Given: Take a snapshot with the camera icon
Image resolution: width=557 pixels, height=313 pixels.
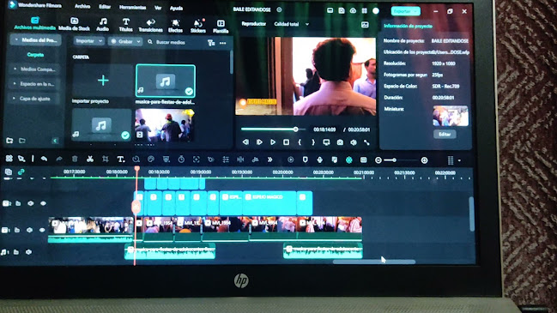Looking at the screenshot, I should coord(340,142).
